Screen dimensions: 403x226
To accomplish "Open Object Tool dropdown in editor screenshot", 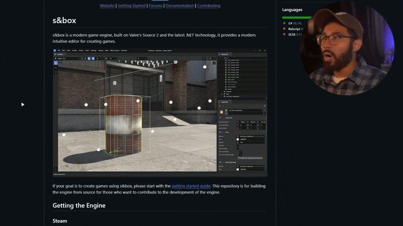I will click(x=68, y=58).
